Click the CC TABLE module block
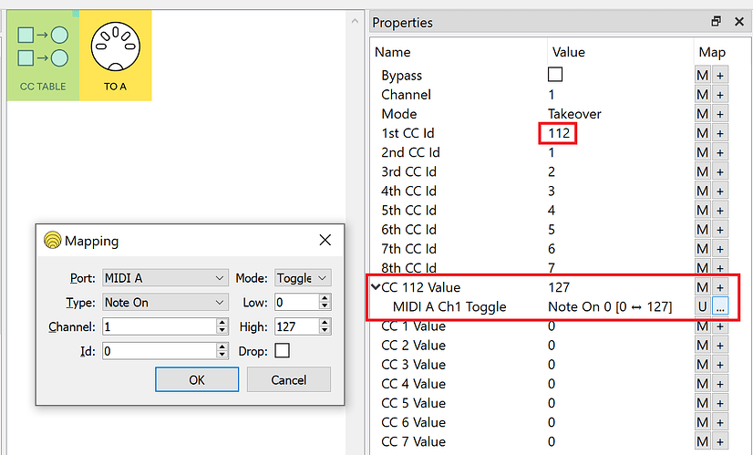753x455 pixels. [43, 56]
